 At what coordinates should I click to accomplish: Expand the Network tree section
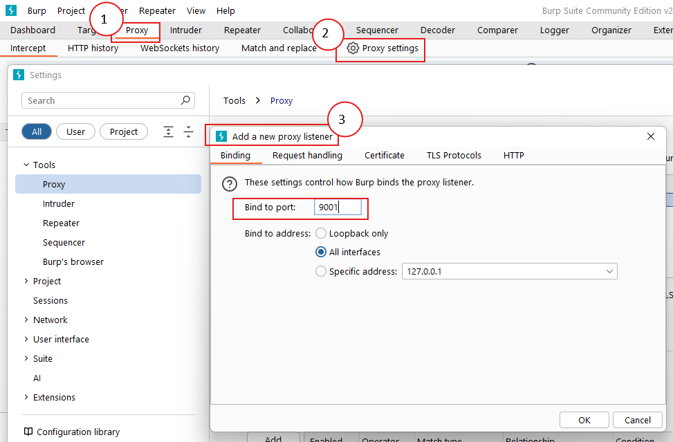tap(26, 320)
